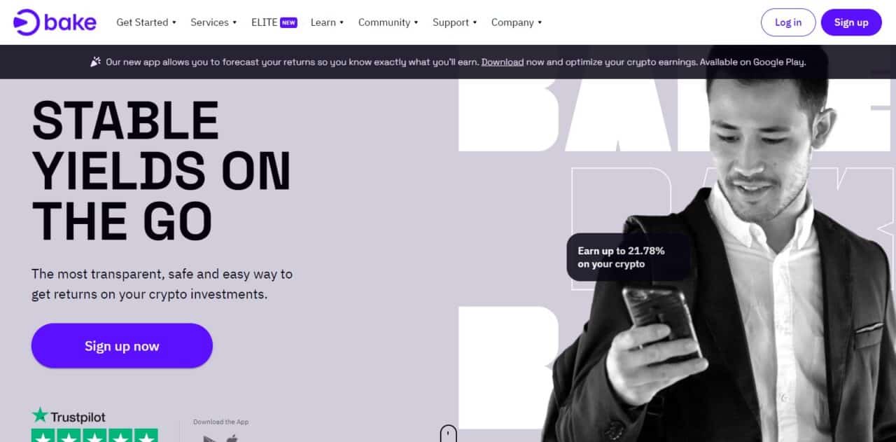Click the Google Play store icon
896x442 pixels.
pyautogui.click(x=209, y=438)
